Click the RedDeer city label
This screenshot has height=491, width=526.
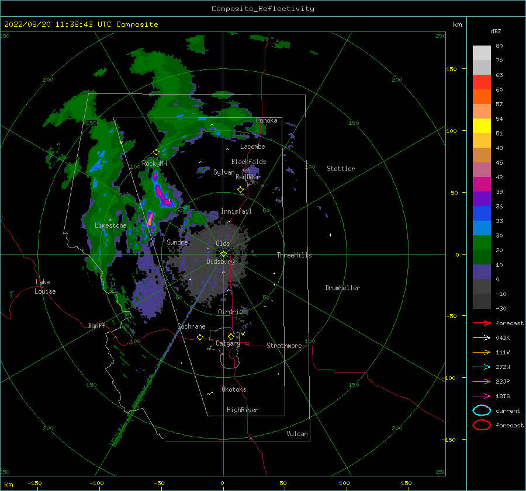248,177
